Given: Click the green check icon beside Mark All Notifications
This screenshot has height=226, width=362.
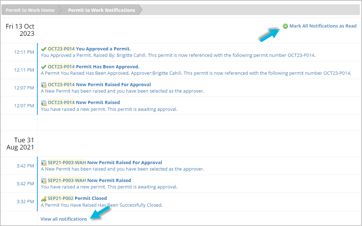Looking at the screenshot, I should pyautogui.click(x=285, y=26).
